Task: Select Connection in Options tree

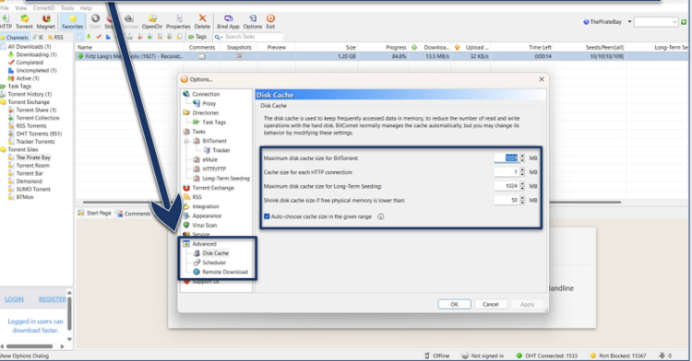Action: [206, 94]
